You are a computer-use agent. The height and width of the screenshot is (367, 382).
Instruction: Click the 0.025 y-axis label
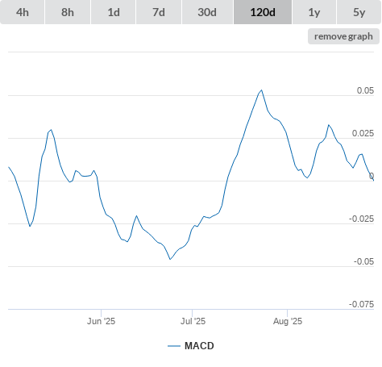point(363,133)
